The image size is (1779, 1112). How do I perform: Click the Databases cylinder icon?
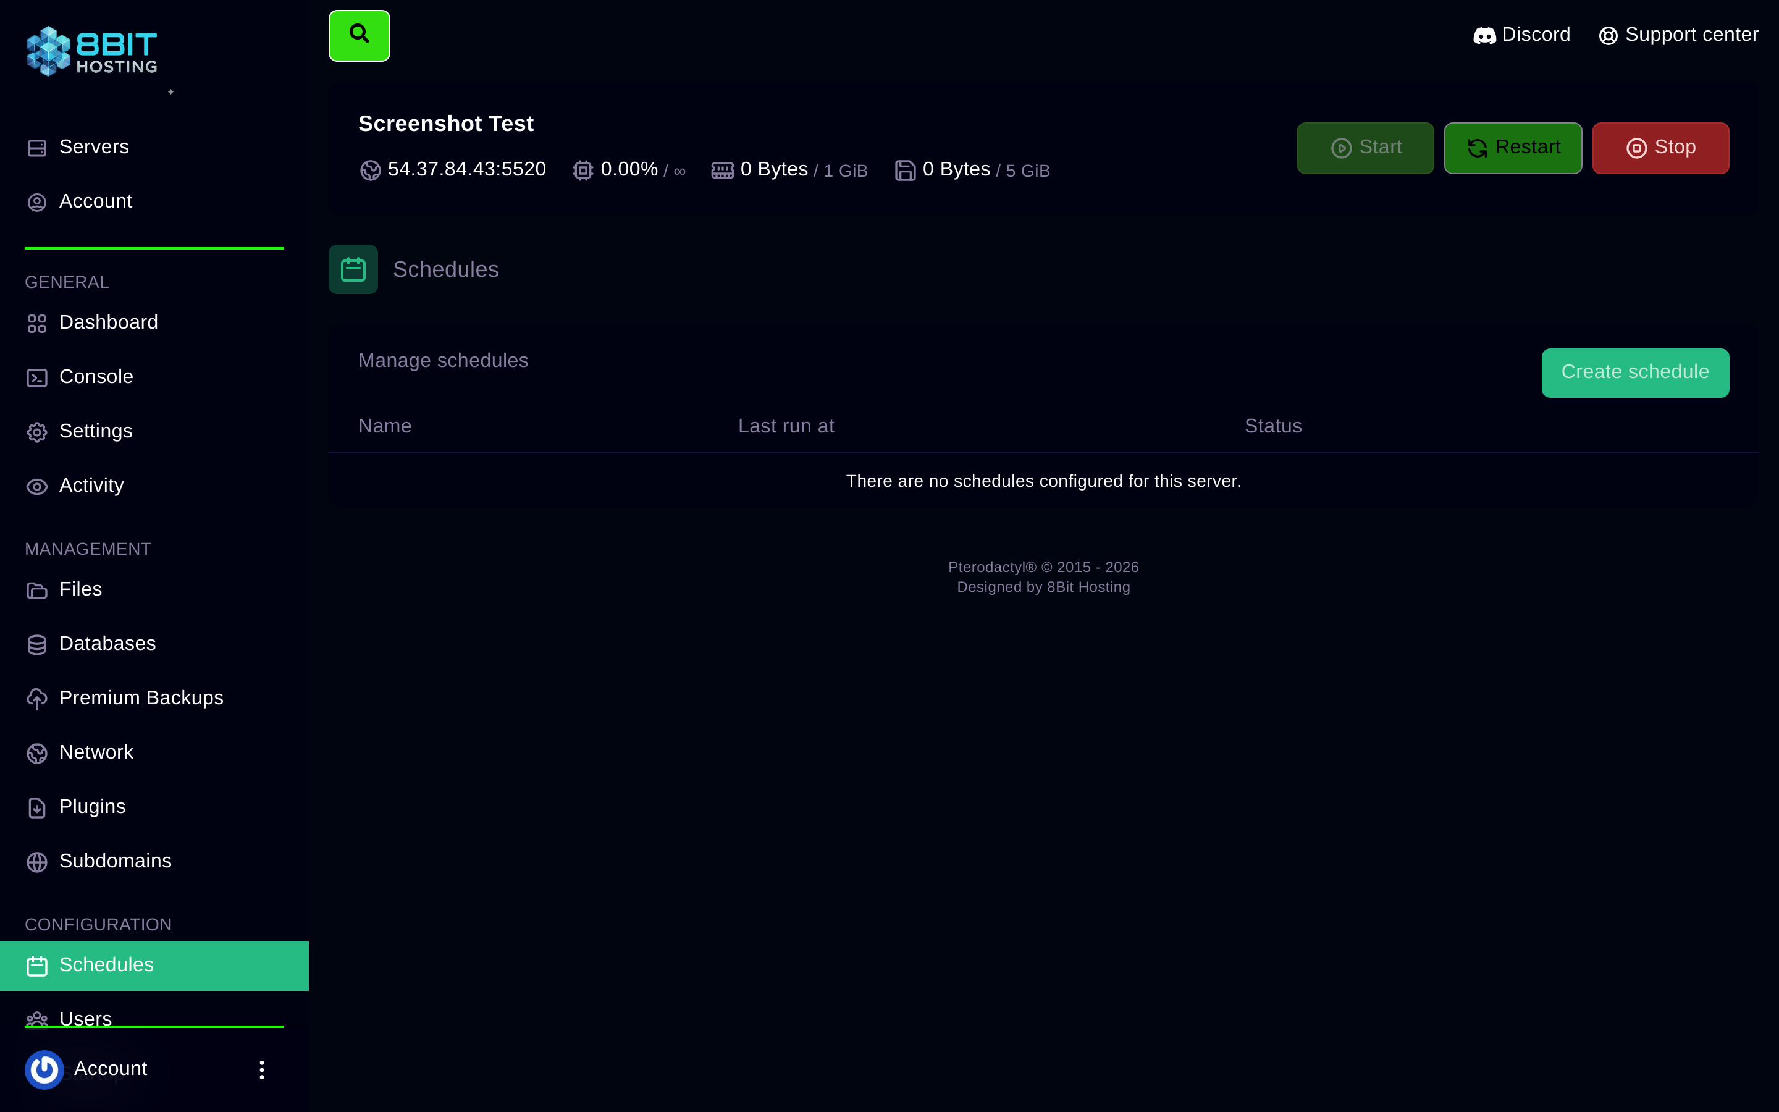[37, 644]
